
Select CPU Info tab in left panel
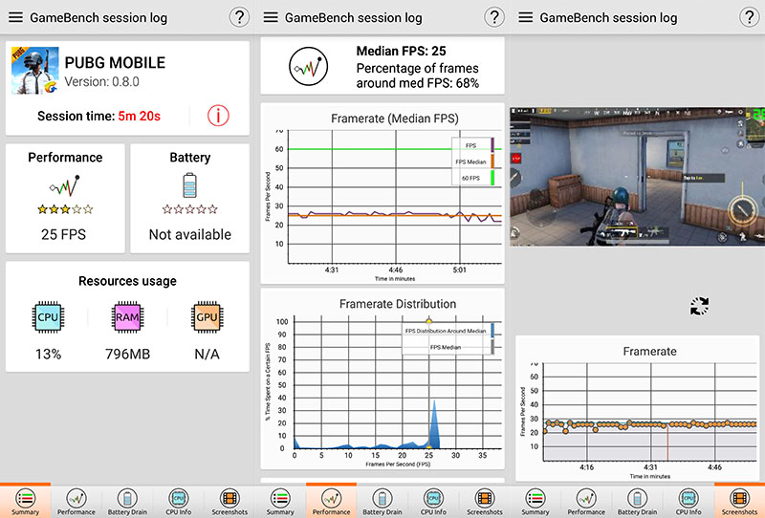point(179,502)
